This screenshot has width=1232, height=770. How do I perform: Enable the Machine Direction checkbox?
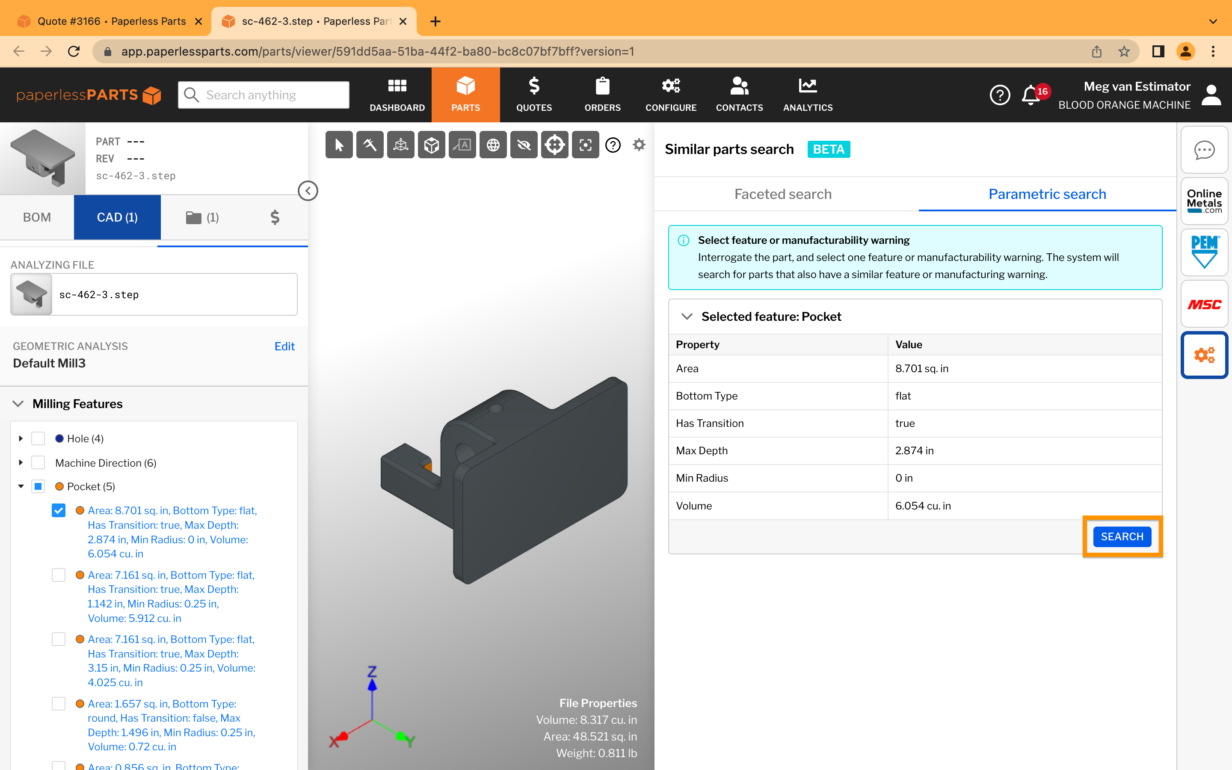pos(38,462)
